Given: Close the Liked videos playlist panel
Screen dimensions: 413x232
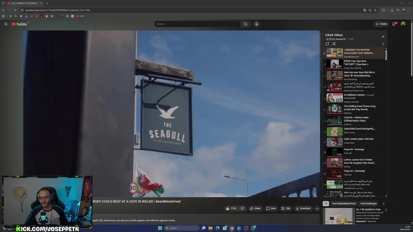Looking at the screenshot, I should 383,36.
